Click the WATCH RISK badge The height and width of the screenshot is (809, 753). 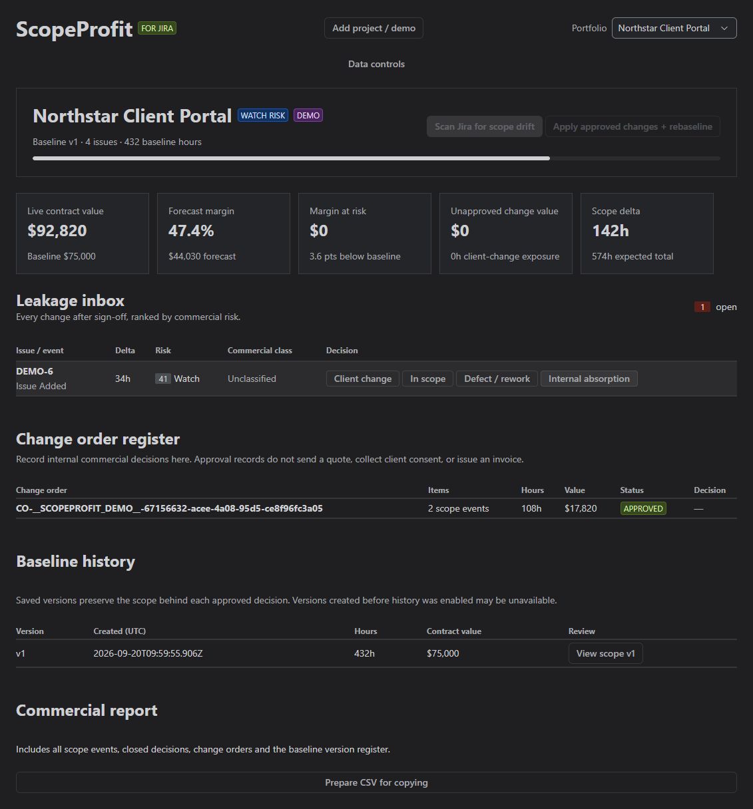point(263,115)
